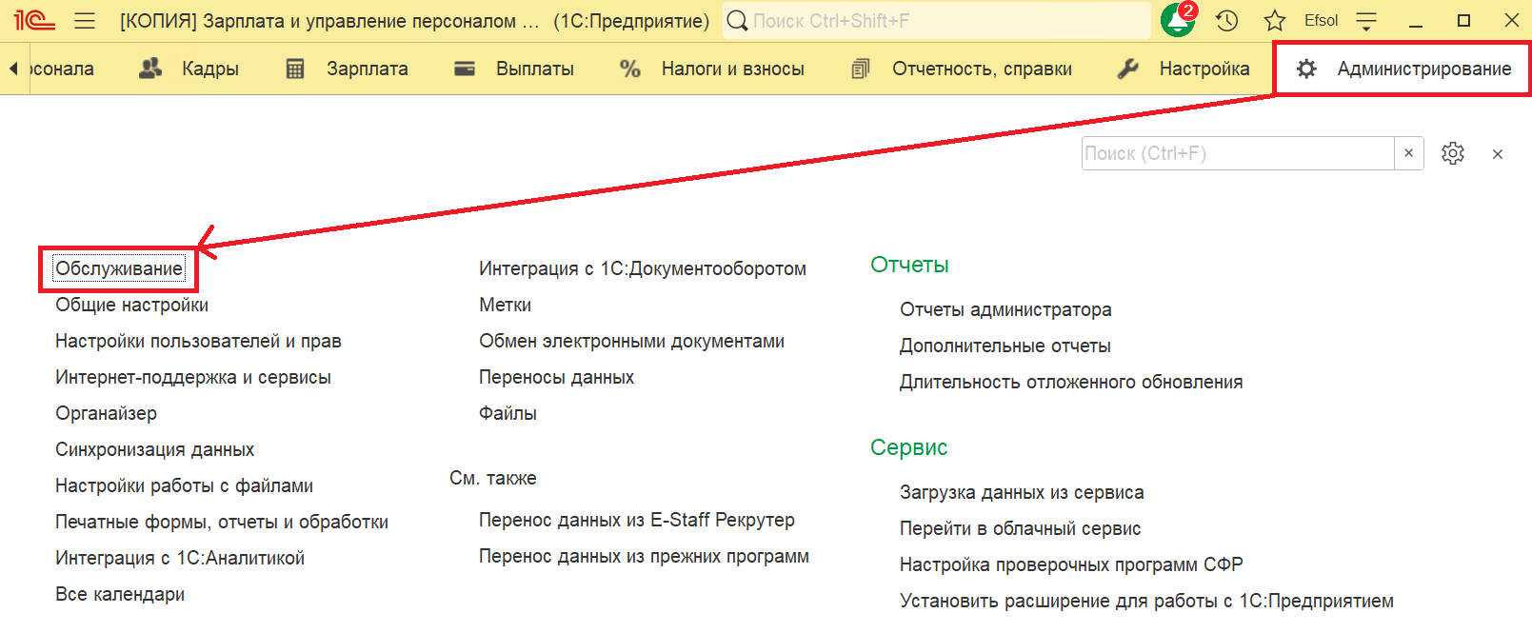Viewport: 1532px width, 633px height.
Task: Open Обмен электронными документами
Action: point(631,341)
